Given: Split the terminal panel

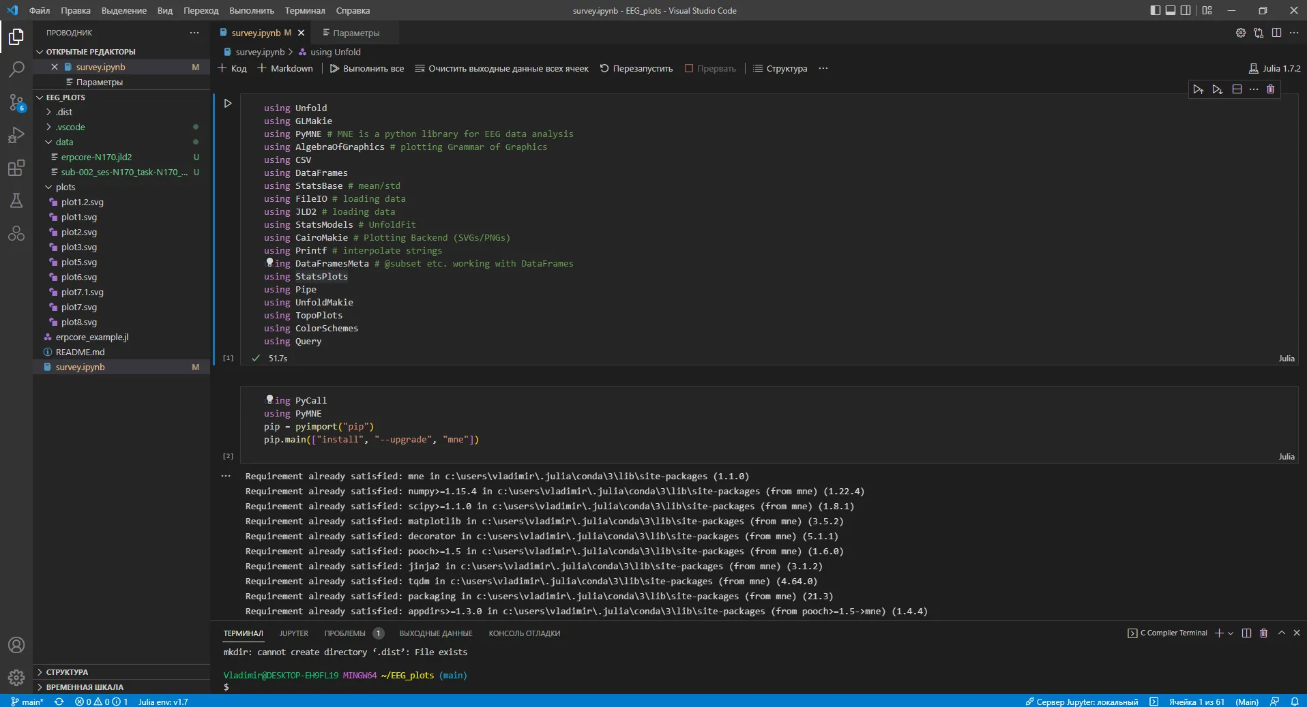Looking at the screenshot, I should (x=1246, y=633).
